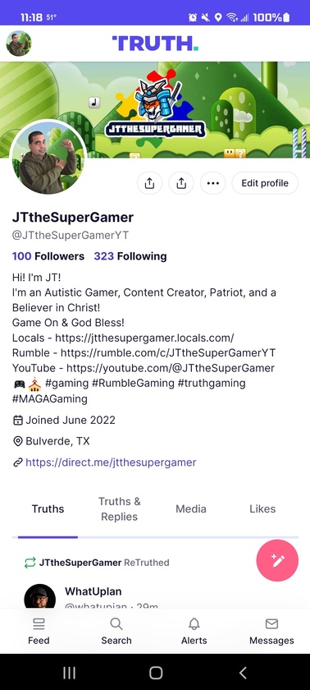Go to Feed in bottom navigation

click(39, 631)
